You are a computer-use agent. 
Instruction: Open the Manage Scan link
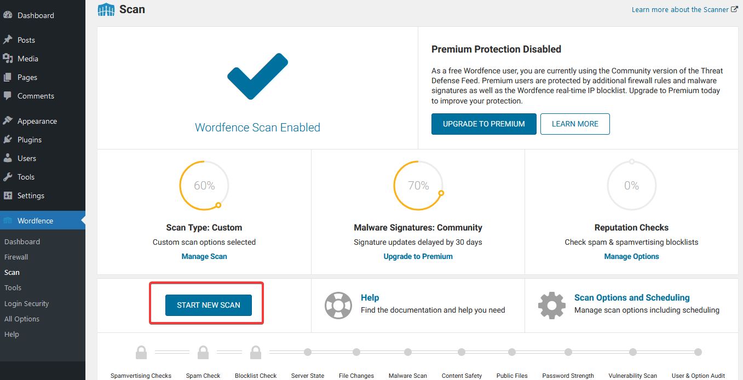tap(204, 256)
